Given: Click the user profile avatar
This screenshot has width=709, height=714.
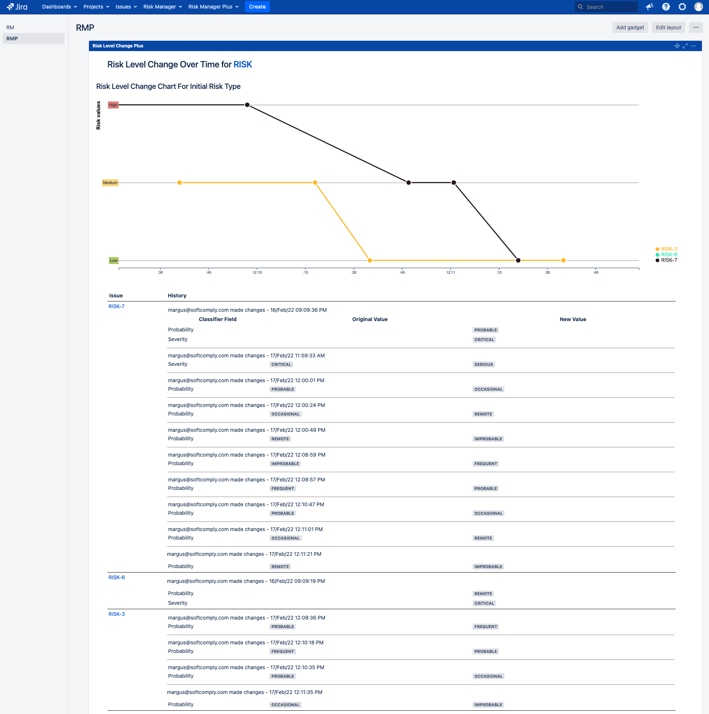Looking at the screenshot, I should 698,7.
